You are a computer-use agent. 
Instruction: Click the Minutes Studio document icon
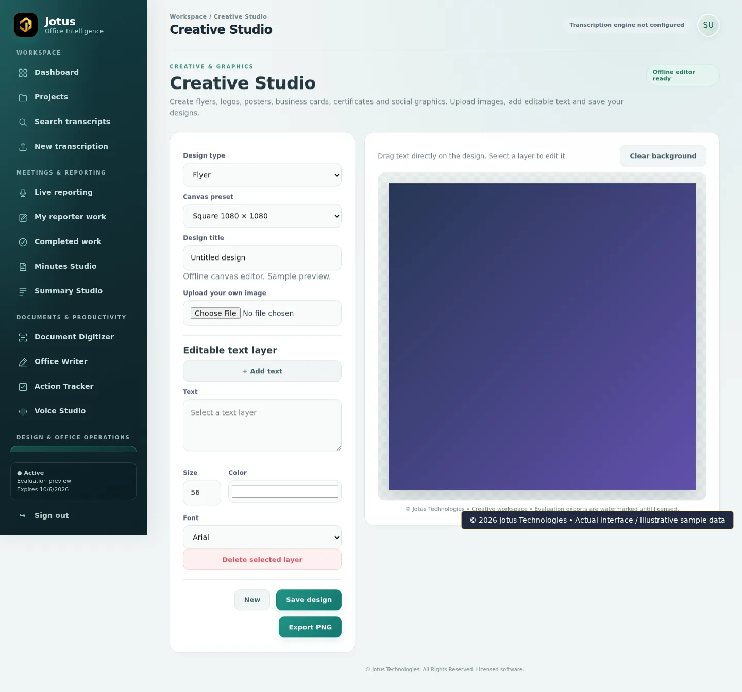coord(23,267)
